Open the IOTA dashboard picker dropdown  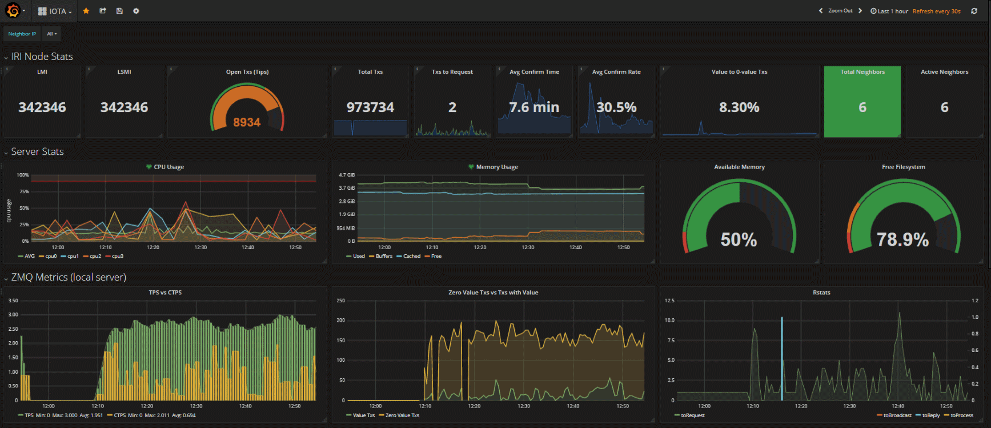55,11
